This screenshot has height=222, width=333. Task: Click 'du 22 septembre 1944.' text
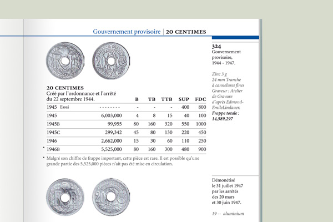pos(70,99)
